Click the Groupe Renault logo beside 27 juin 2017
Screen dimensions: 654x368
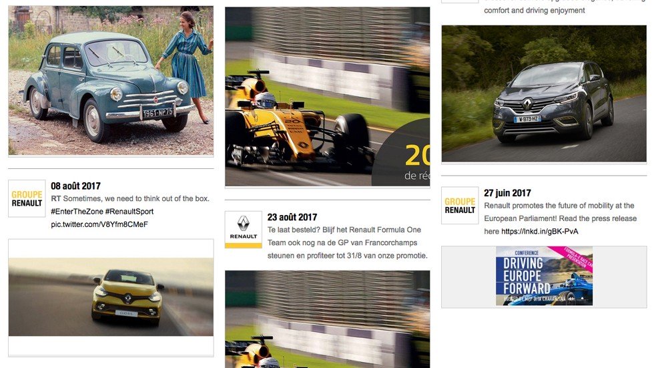point(460,205)
